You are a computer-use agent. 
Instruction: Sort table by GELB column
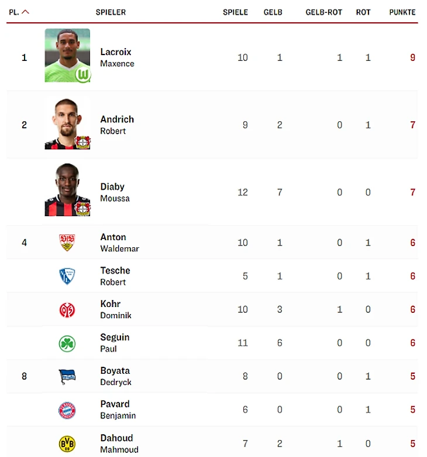pyautogui.click(x=273, y=12)
